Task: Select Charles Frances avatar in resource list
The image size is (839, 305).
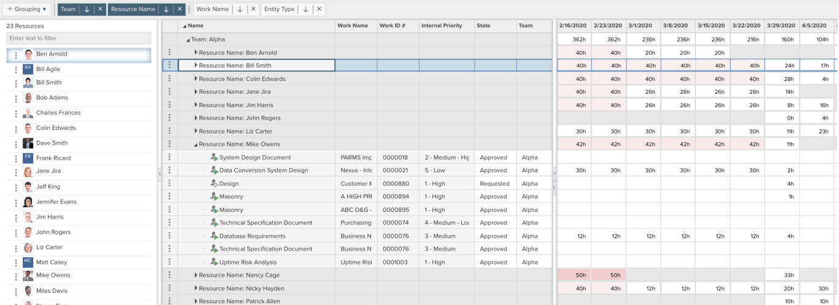Action: click(x=28, y=113)
